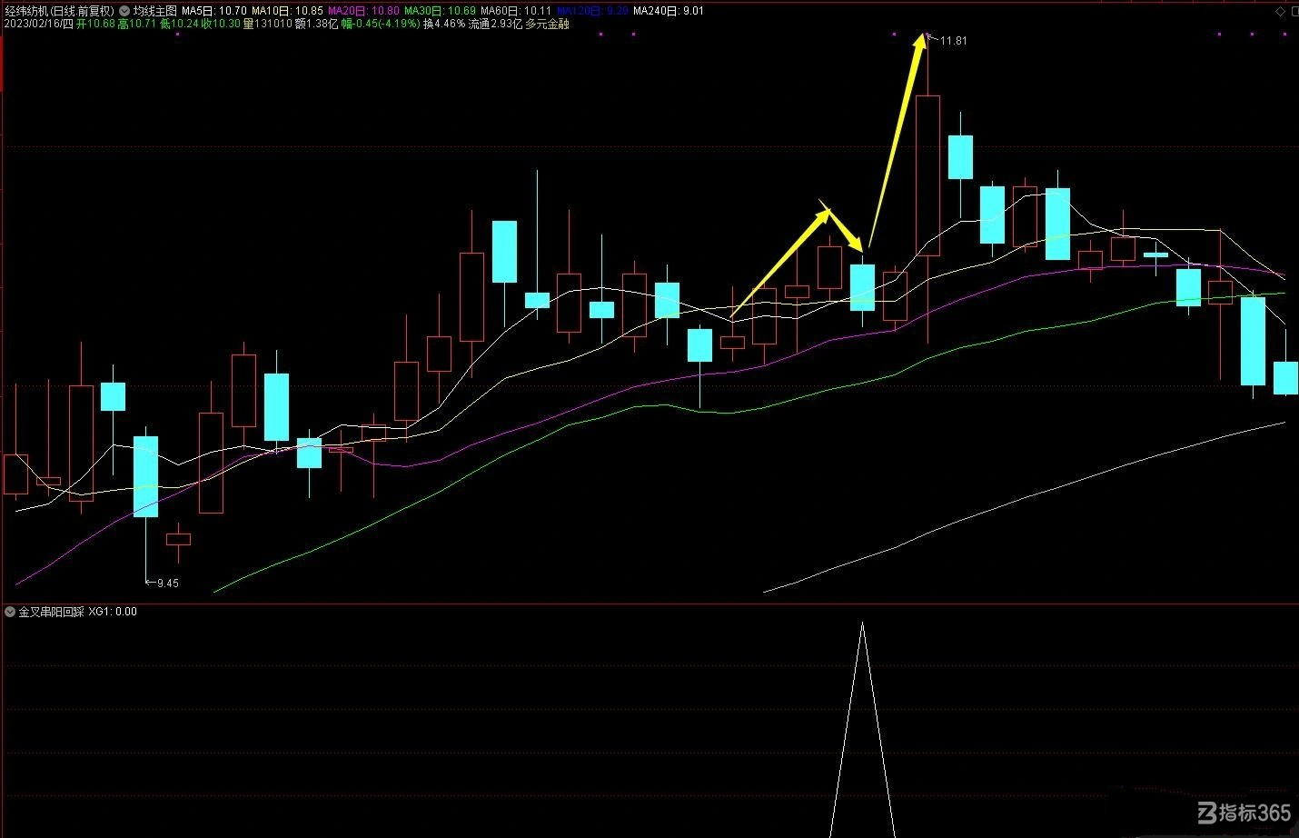Click the magenta MA20日: 10.80 value

point(363,11)
